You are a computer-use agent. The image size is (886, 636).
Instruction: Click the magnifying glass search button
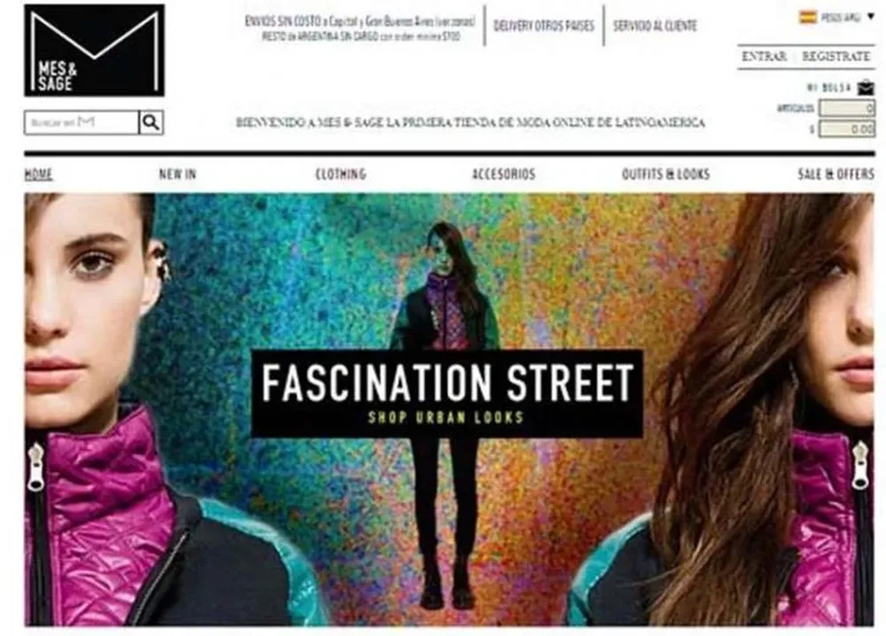[151, 122]
